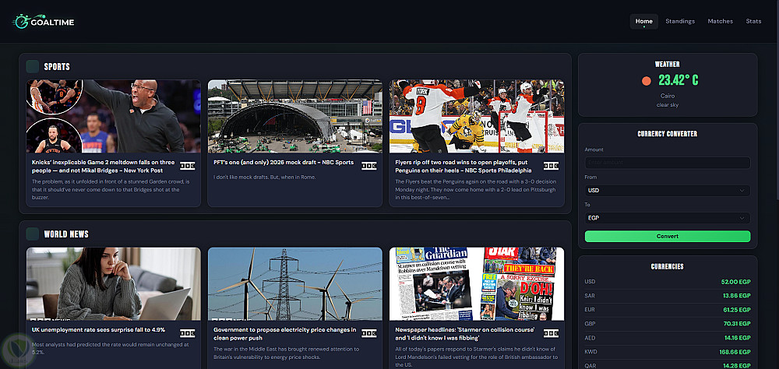The height and width of the screenshot is (369, 779).
Task: Click the CURRENCIES panel heading
Action: coord(668,267)
